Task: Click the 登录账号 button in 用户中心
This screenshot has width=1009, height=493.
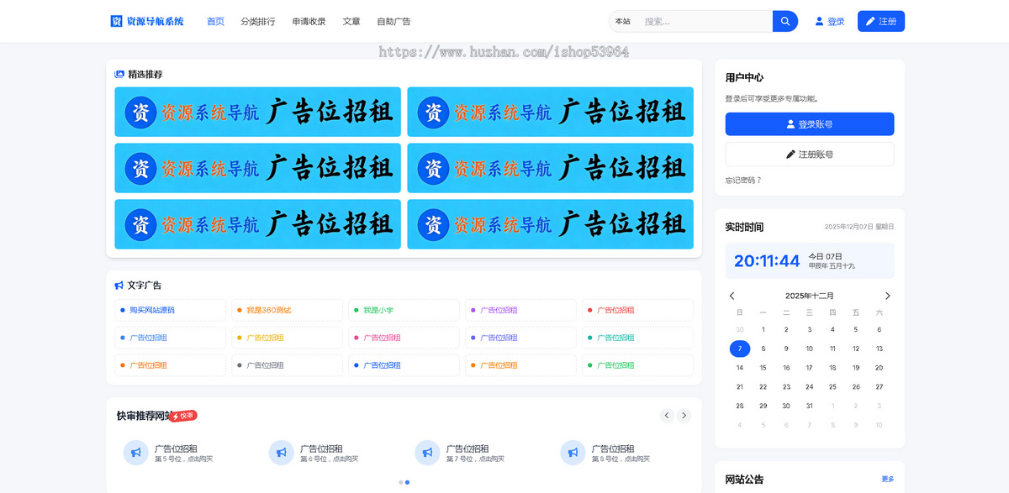Action: [810, 123]
